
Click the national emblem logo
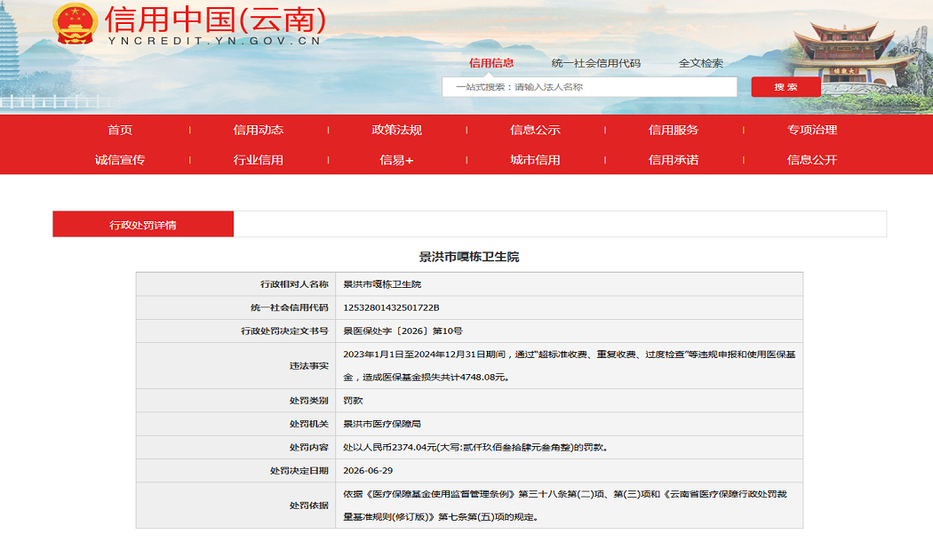[x=75, y=23]
